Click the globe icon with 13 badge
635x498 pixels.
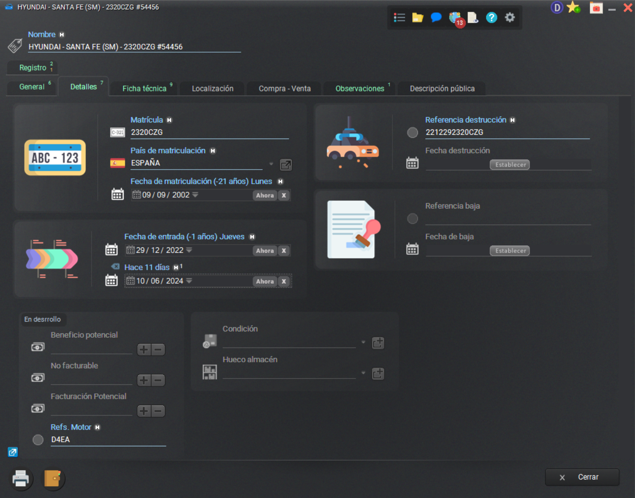(455, 19)
